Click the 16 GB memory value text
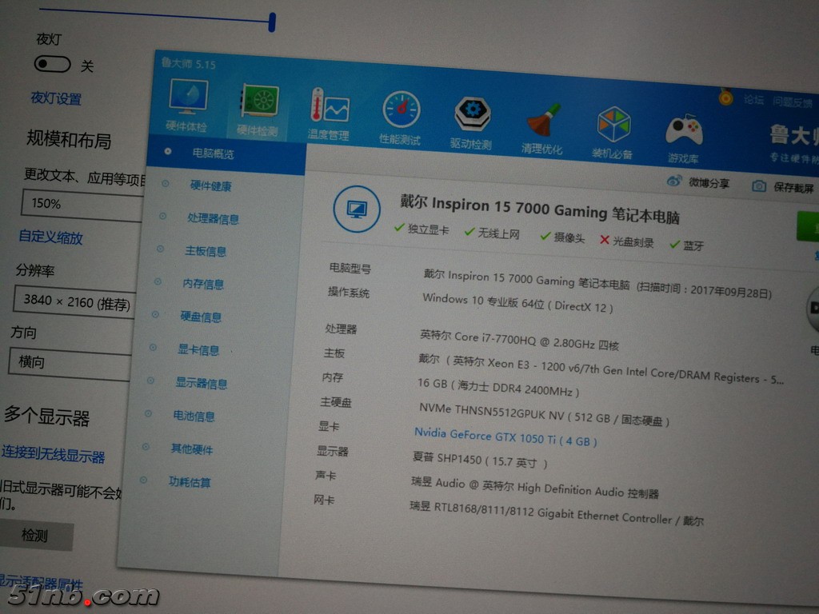This screenshot has height=614, width=819. [x=497, y=387]
